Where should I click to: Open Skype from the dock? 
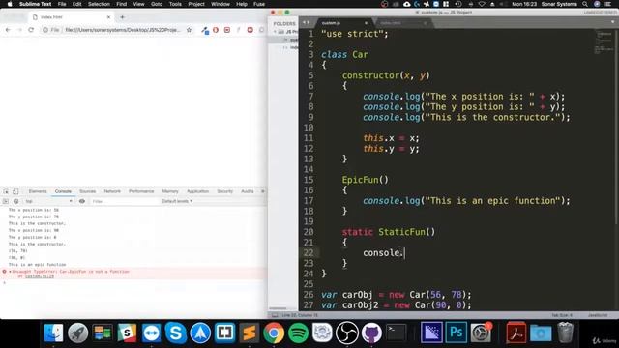[176, 333]
